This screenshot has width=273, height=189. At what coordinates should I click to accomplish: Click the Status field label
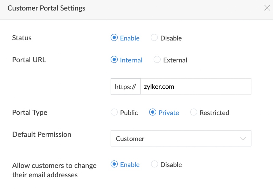point(22,38)
